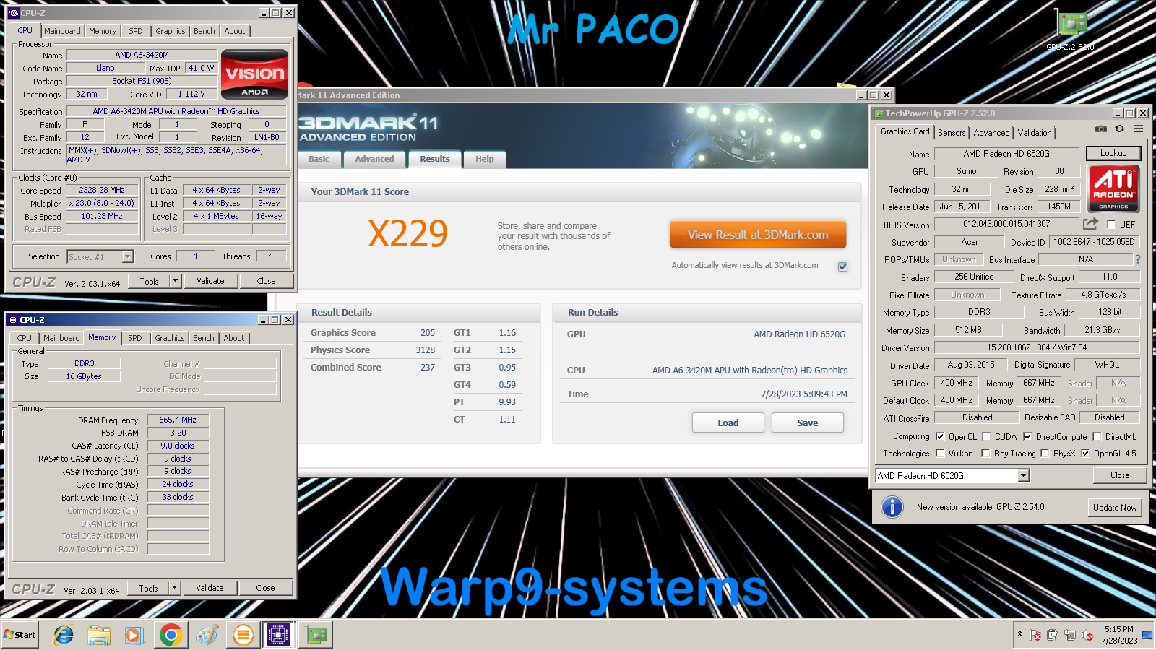Open the Mainboard tab in top CPU-Z
The height and width of the screenshot is (650, 1156).
coord(62,31)
